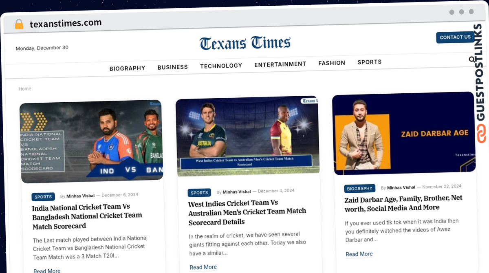Viewport: 489px width, 273px height.
Task: Open author Minhas Vishal on December 4 post
Action: [237, 192]
